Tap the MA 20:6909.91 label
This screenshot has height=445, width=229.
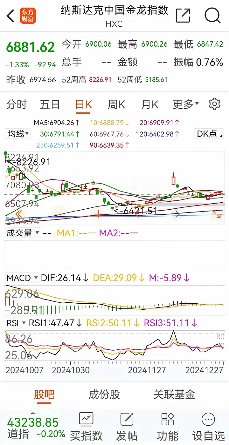point(160,122)
